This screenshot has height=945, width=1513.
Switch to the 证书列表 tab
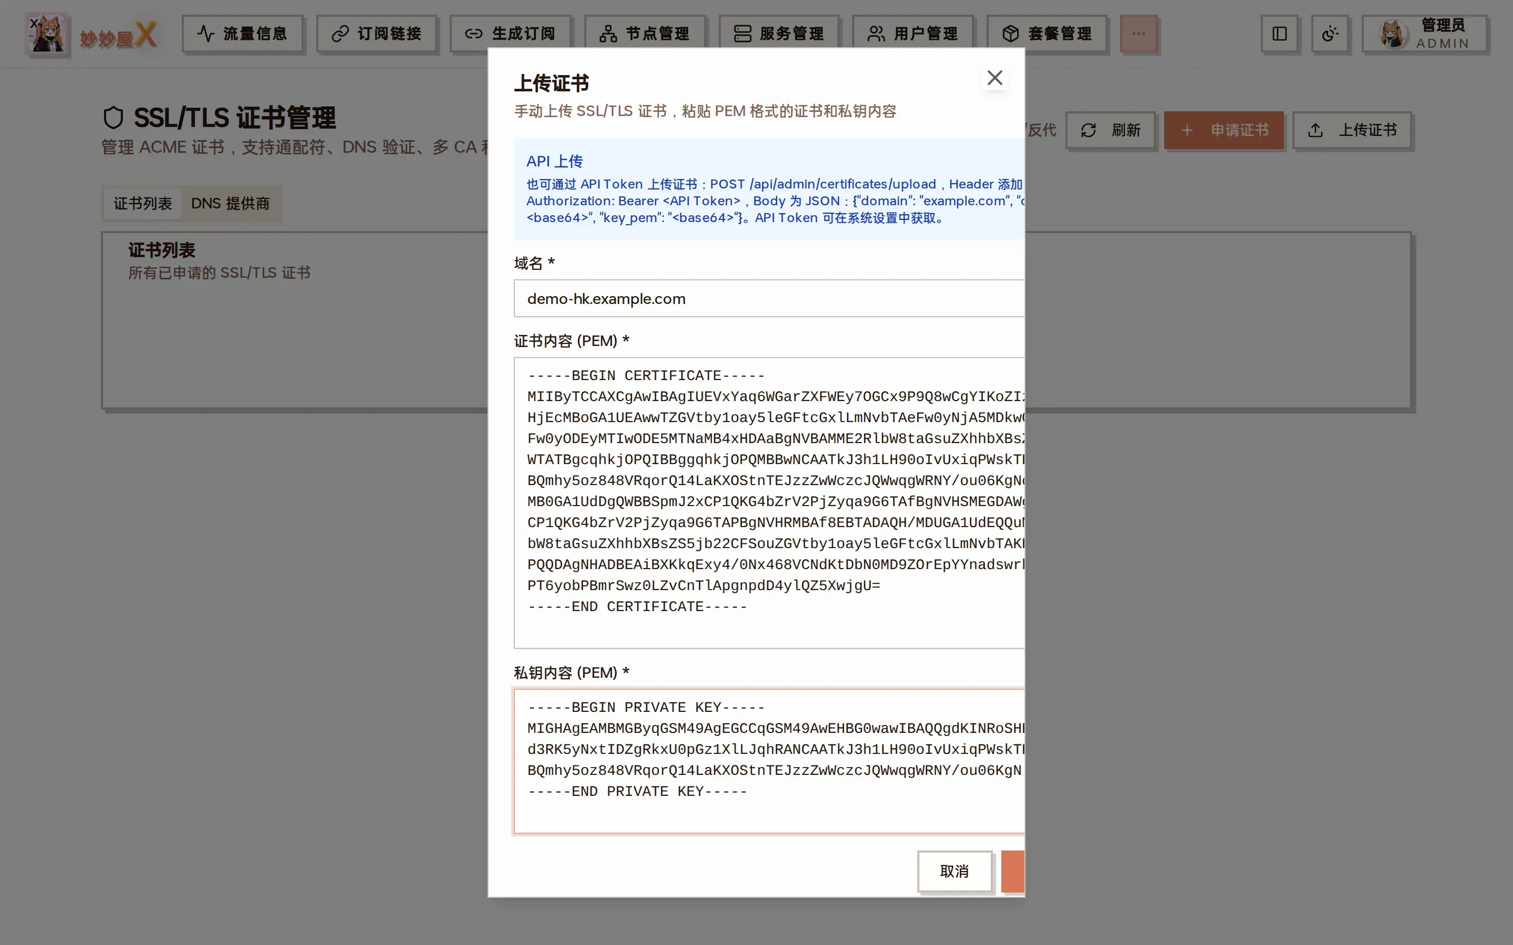(x=142, y=203)
